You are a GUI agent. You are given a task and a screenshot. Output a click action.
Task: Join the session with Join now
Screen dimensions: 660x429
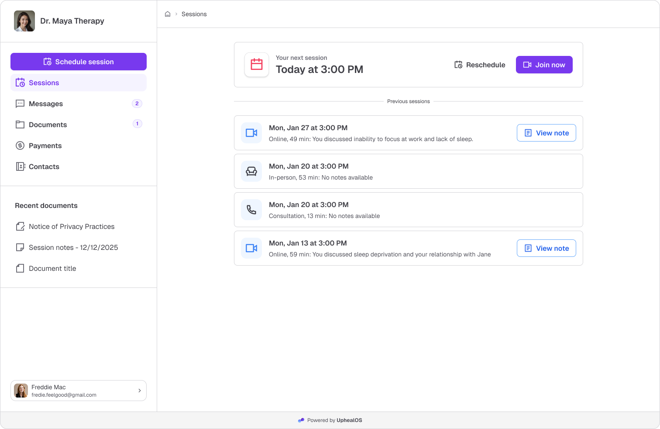click(x=544, y=65)
